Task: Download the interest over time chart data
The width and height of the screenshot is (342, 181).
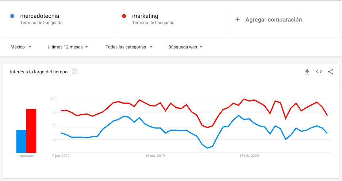Action: 307,72
